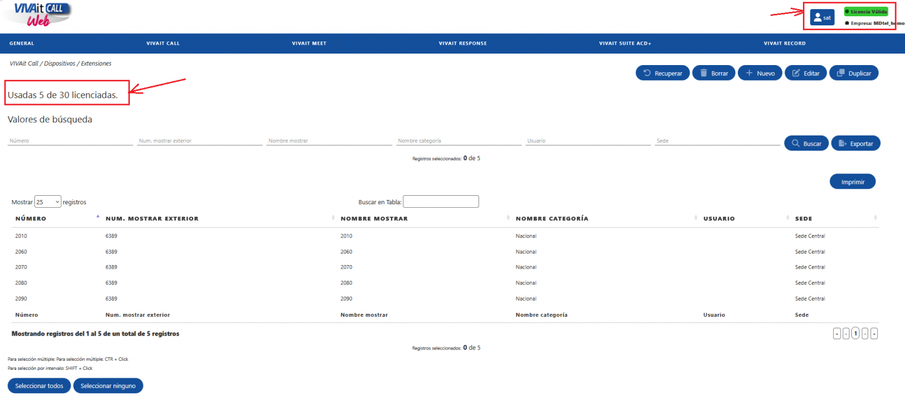
Task: Click the Recuperar button
Action: pyautogui.click(x=662, y=73)
